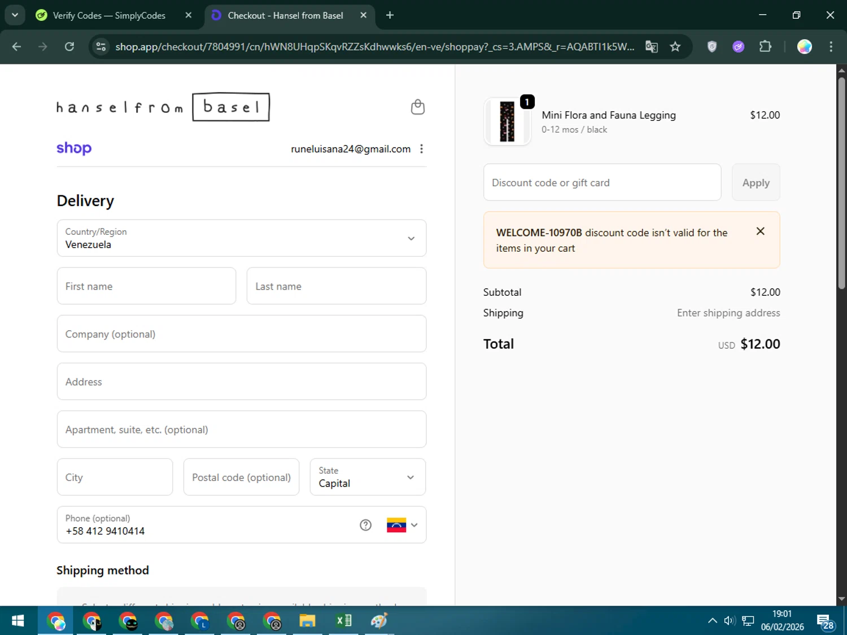Click the Hansel from Basel logo
Viewport: 847px width, 635px height.
163,107
